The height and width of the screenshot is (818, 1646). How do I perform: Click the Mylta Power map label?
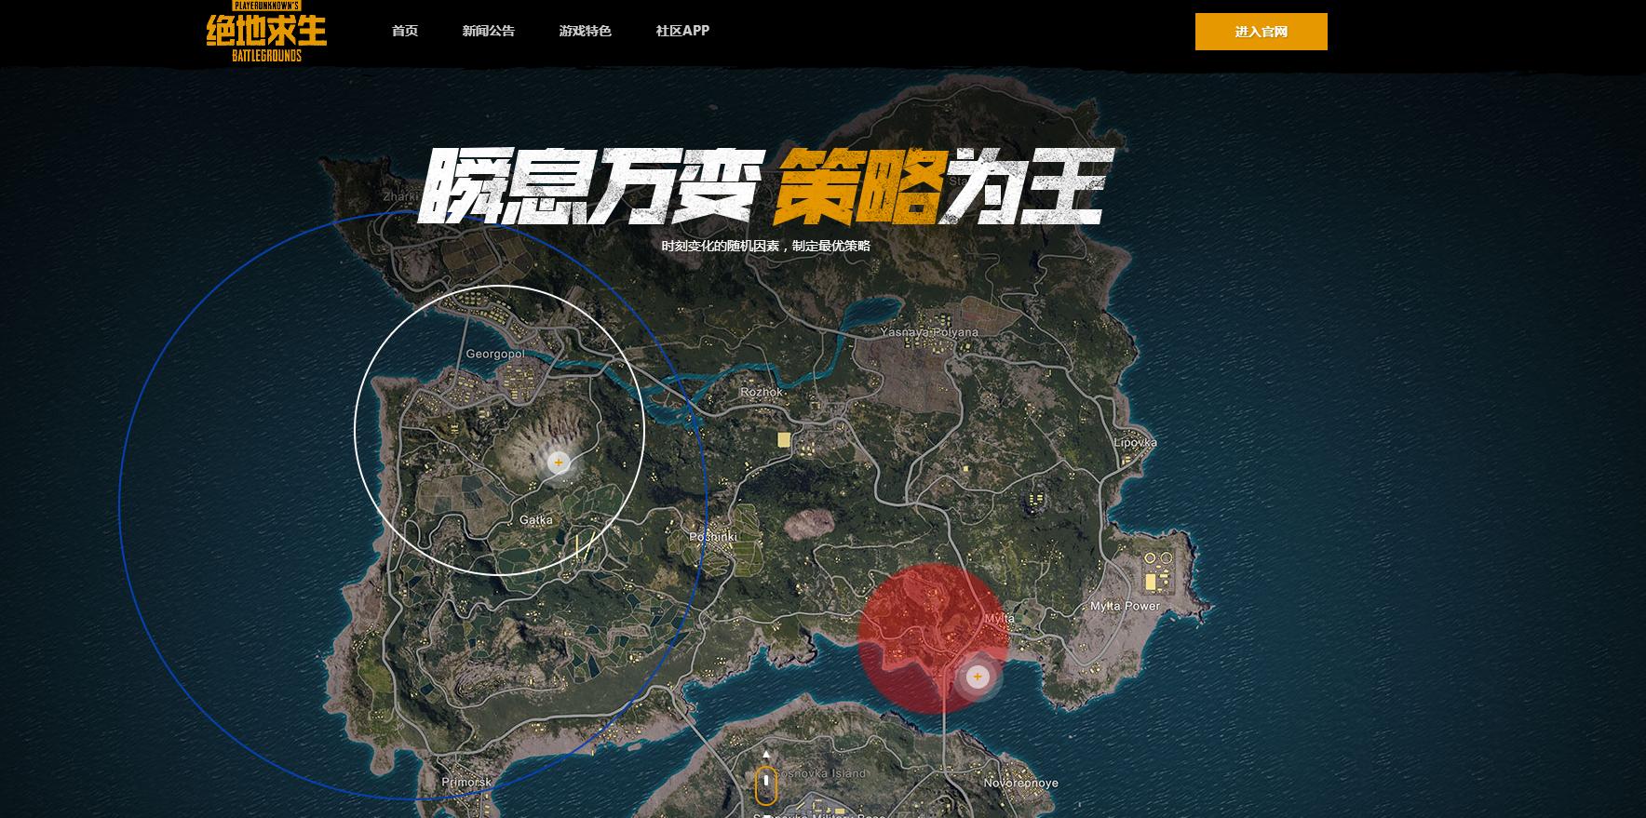coord(1126,606)
